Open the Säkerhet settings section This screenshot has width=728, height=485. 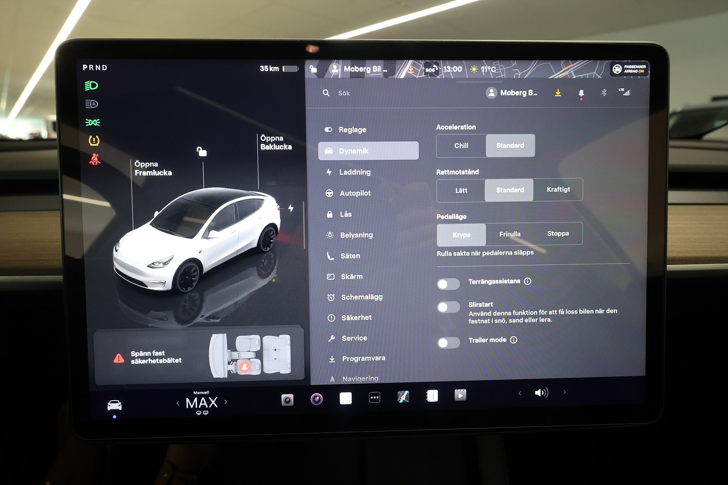pos(357,318)
